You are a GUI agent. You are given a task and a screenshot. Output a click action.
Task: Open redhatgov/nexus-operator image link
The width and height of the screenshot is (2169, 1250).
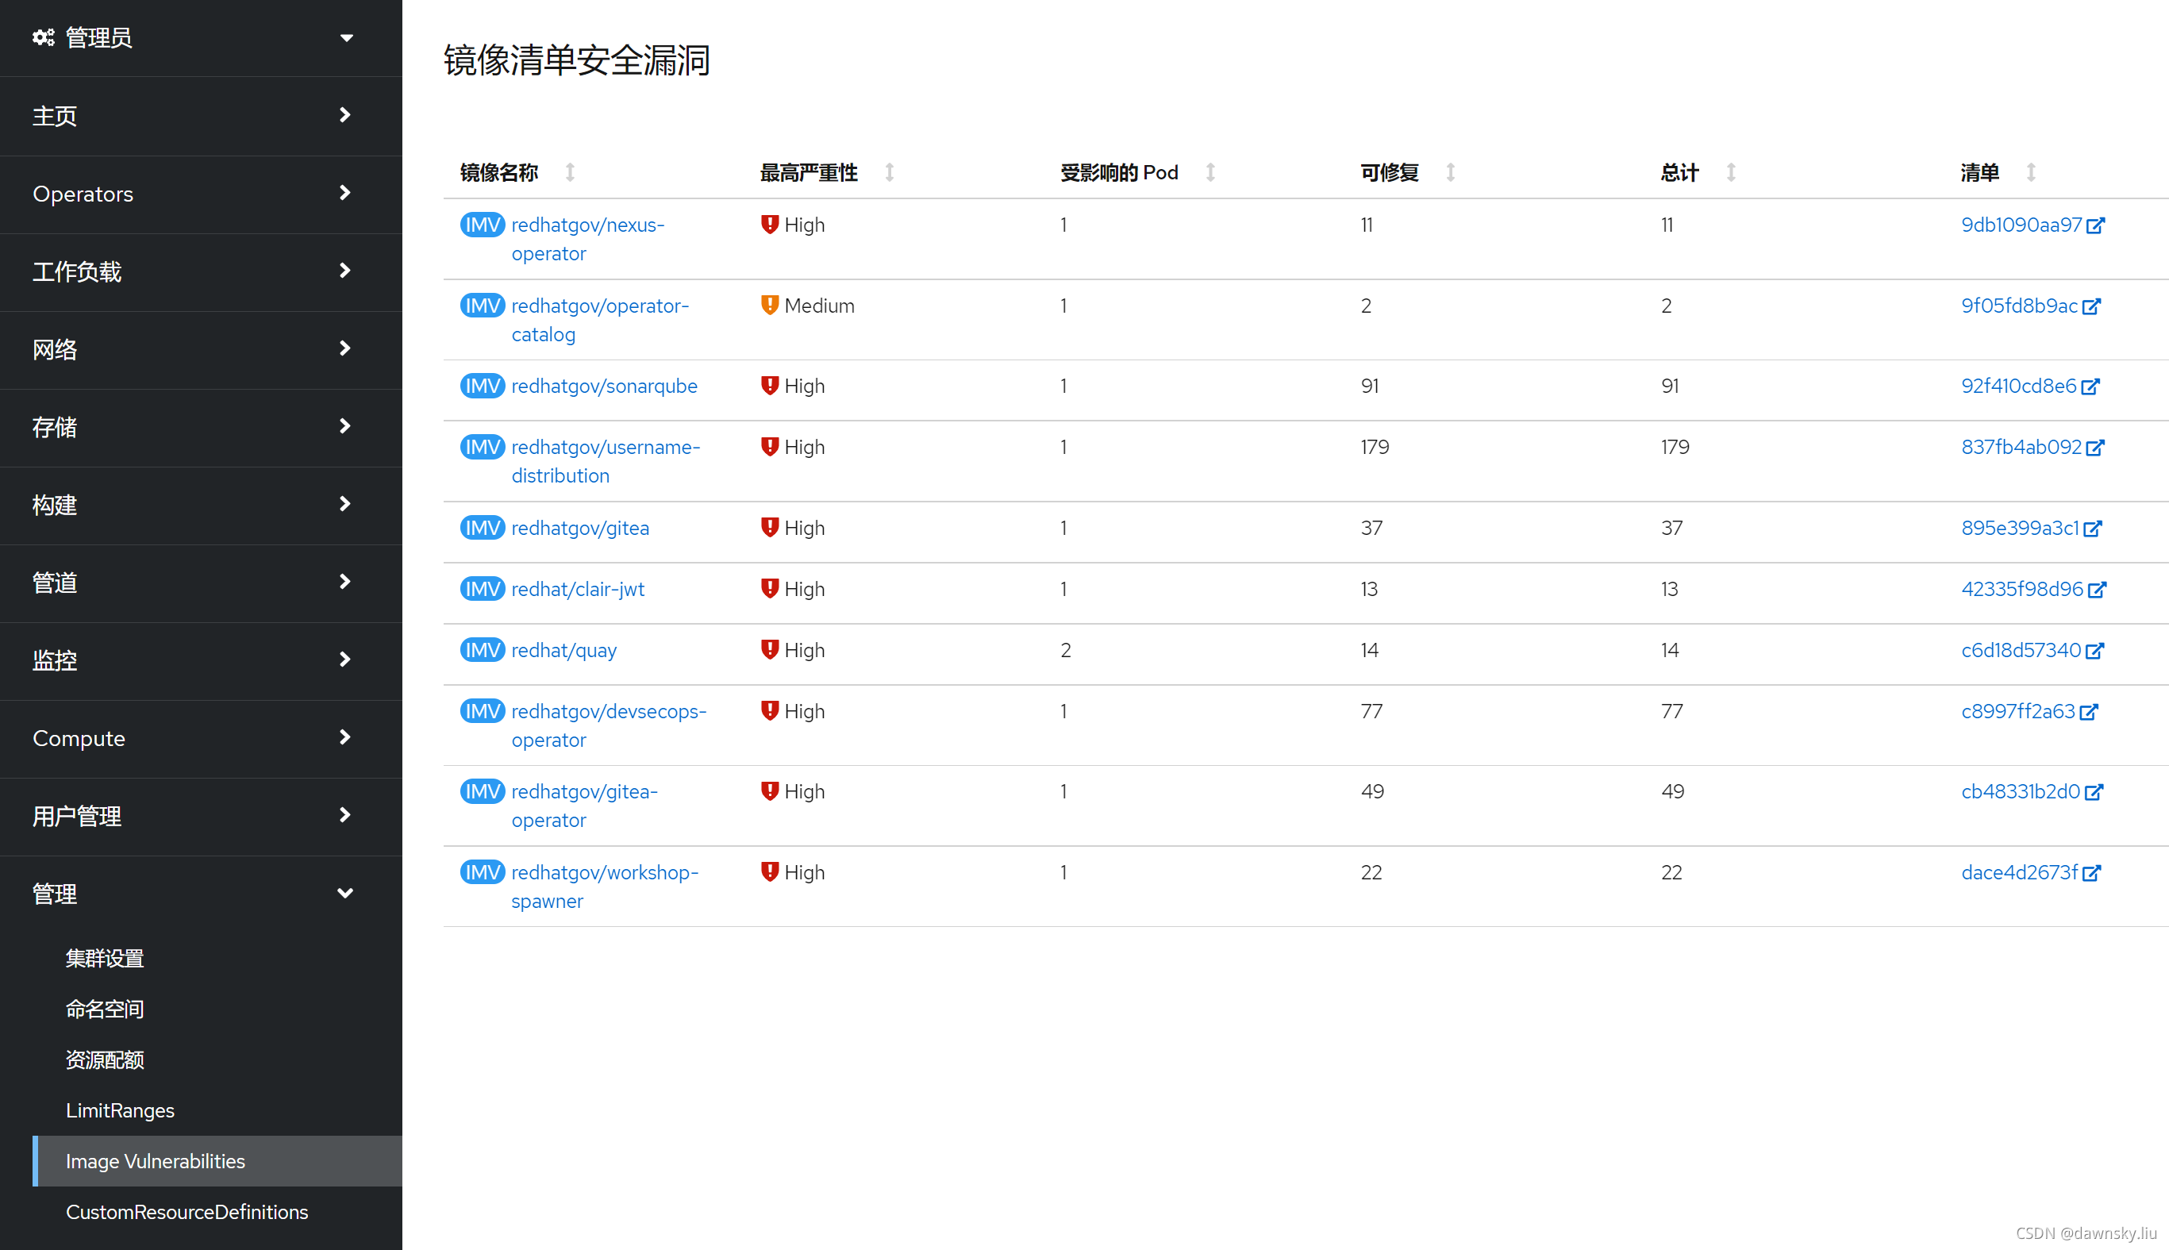point(588,240)
